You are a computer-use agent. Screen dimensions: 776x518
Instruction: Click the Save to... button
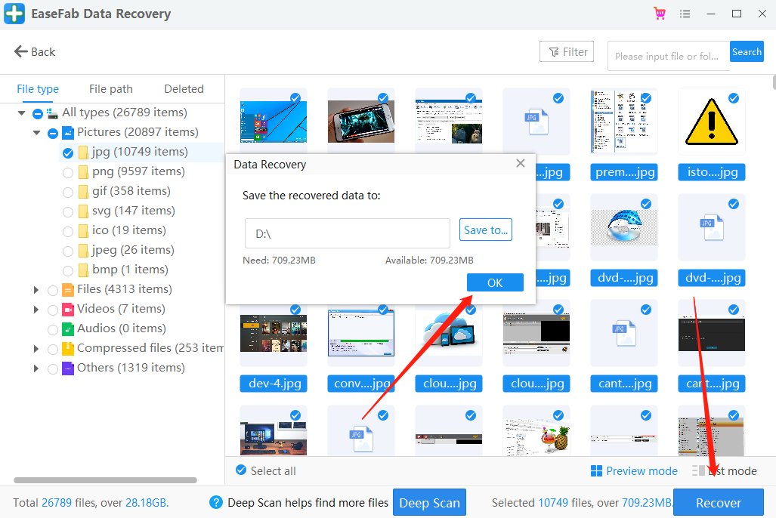pos(485,230)
